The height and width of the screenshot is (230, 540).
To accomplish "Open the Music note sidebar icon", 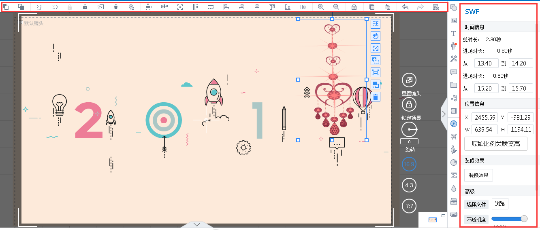I will pos(454,98).
